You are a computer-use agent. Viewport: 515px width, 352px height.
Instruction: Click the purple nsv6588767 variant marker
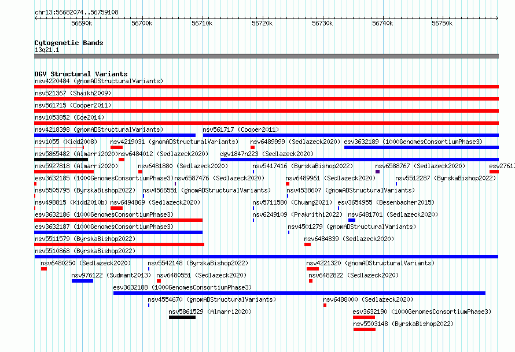pyautogui.click(x=377, y=172)
